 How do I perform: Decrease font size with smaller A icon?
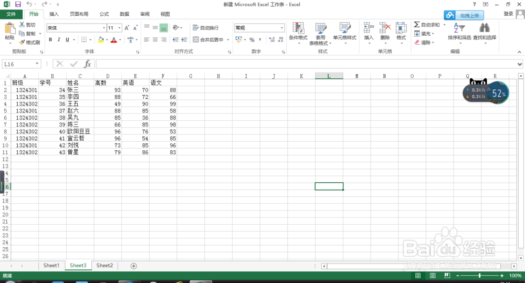point(135,28)
